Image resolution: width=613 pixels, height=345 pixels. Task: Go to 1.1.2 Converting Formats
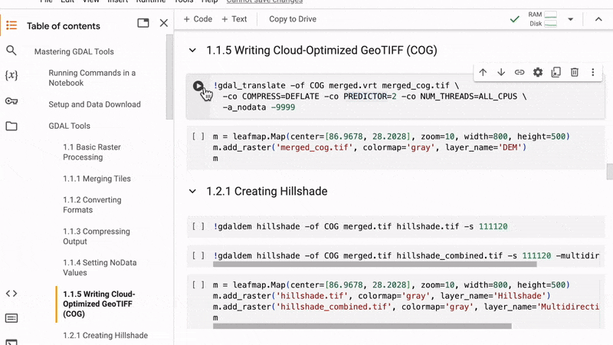click(92, 205)
